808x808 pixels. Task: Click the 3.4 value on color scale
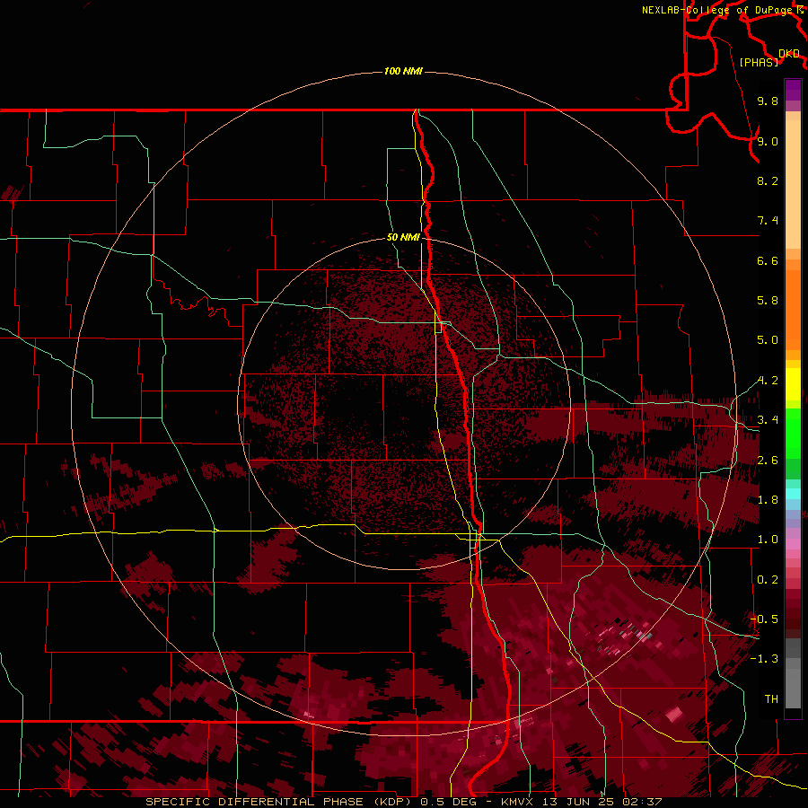(768, 420)
